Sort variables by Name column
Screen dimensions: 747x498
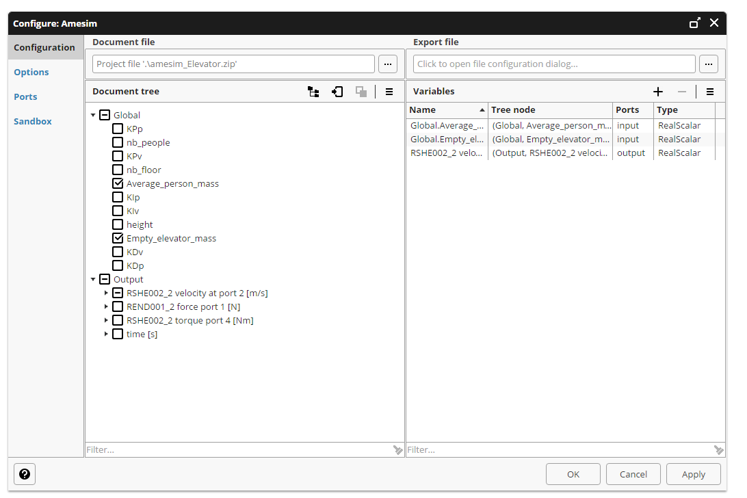click(x=447, y=109)
